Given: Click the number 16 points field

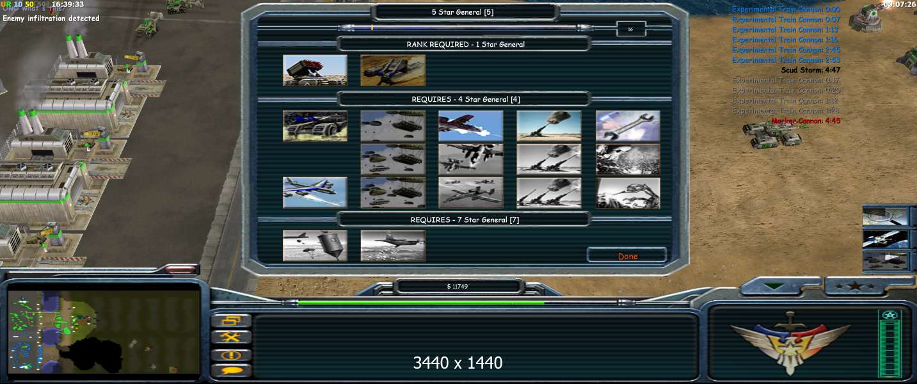Looking at the screenshot, I should (x=630, y=29).
